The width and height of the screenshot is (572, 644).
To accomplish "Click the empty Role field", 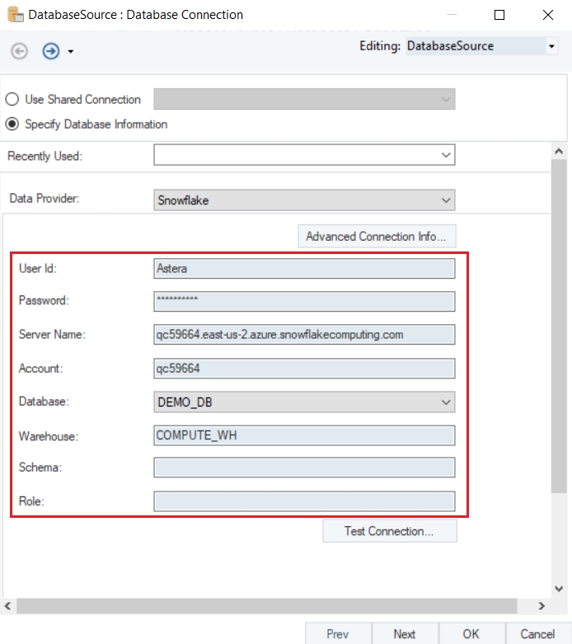I will pyautogui.click(x=304, y=501).
